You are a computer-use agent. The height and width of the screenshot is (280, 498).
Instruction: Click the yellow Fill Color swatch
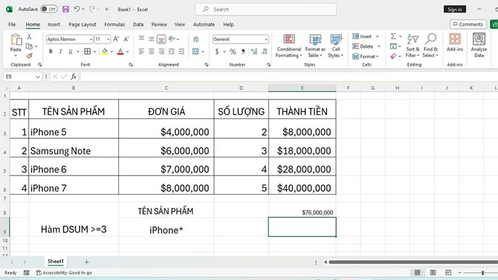click(105, 52)
